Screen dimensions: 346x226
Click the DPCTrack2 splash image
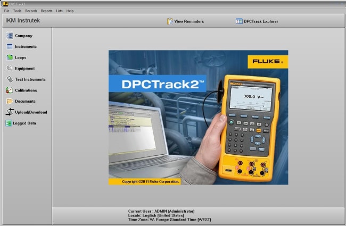198,118
